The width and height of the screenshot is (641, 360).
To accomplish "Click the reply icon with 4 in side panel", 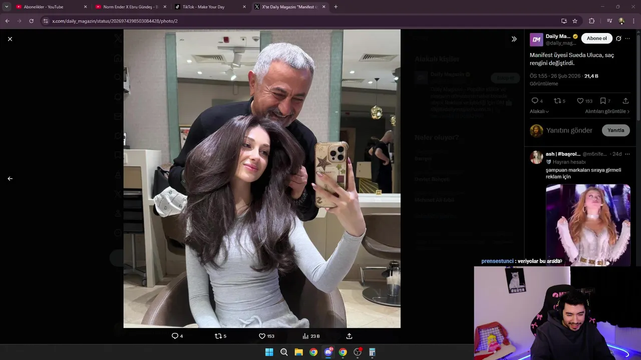I will (537, 101).
